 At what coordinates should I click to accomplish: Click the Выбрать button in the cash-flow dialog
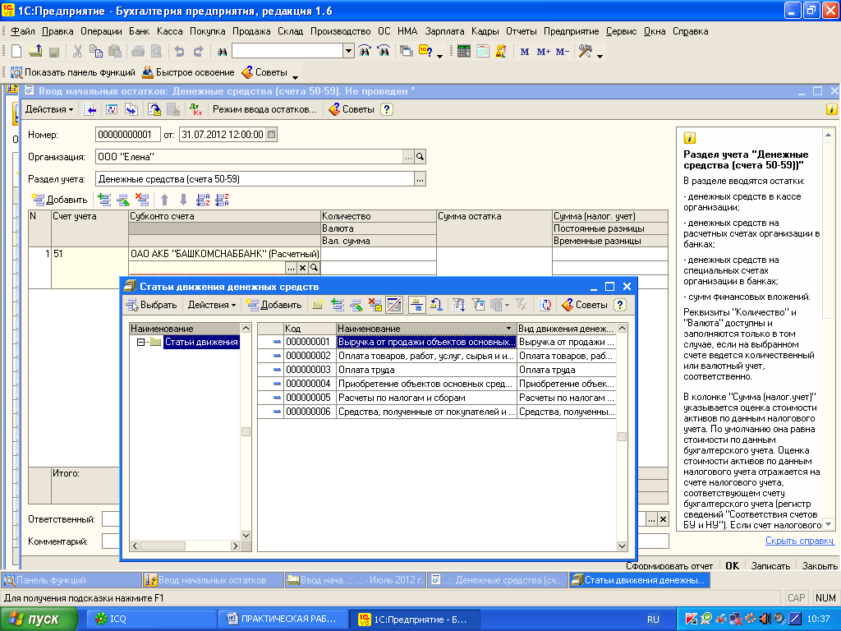click(151, 306)
